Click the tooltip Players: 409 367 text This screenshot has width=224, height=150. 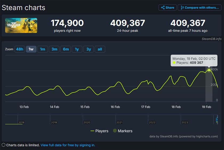coord(190,63)
